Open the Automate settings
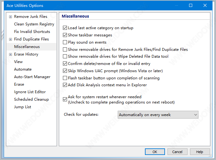The height and width of the screenshot is (160, 216). 23,69
